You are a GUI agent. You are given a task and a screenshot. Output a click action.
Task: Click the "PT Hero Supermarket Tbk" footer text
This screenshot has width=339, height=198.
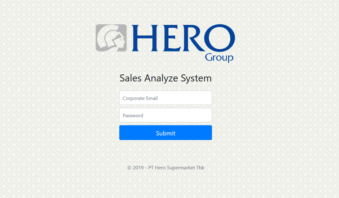tap(176, 168)
